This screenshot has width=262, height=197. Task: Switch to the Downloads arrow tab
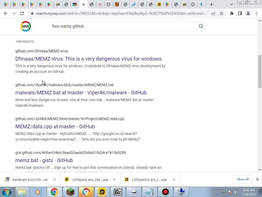(201, 5)
